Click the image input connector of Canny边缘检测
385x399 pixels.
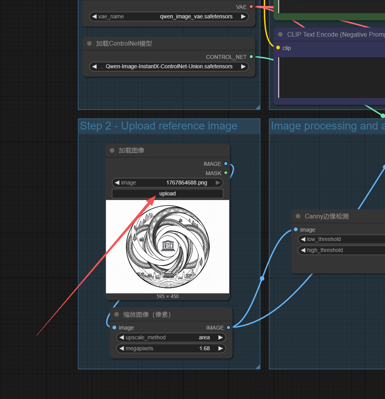point(296,229)
